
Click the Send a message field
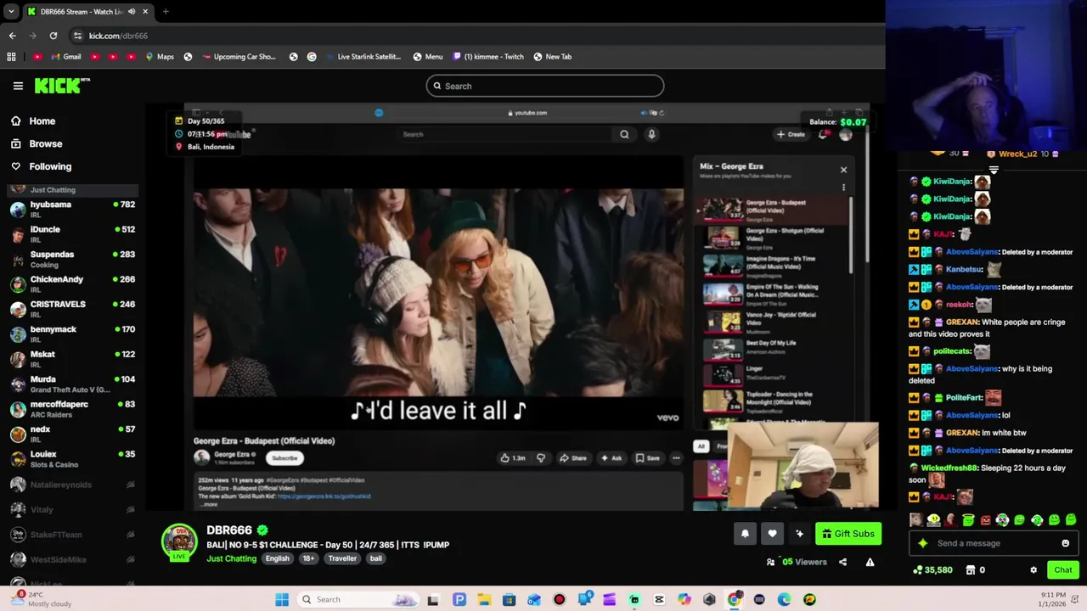[994, 543]
